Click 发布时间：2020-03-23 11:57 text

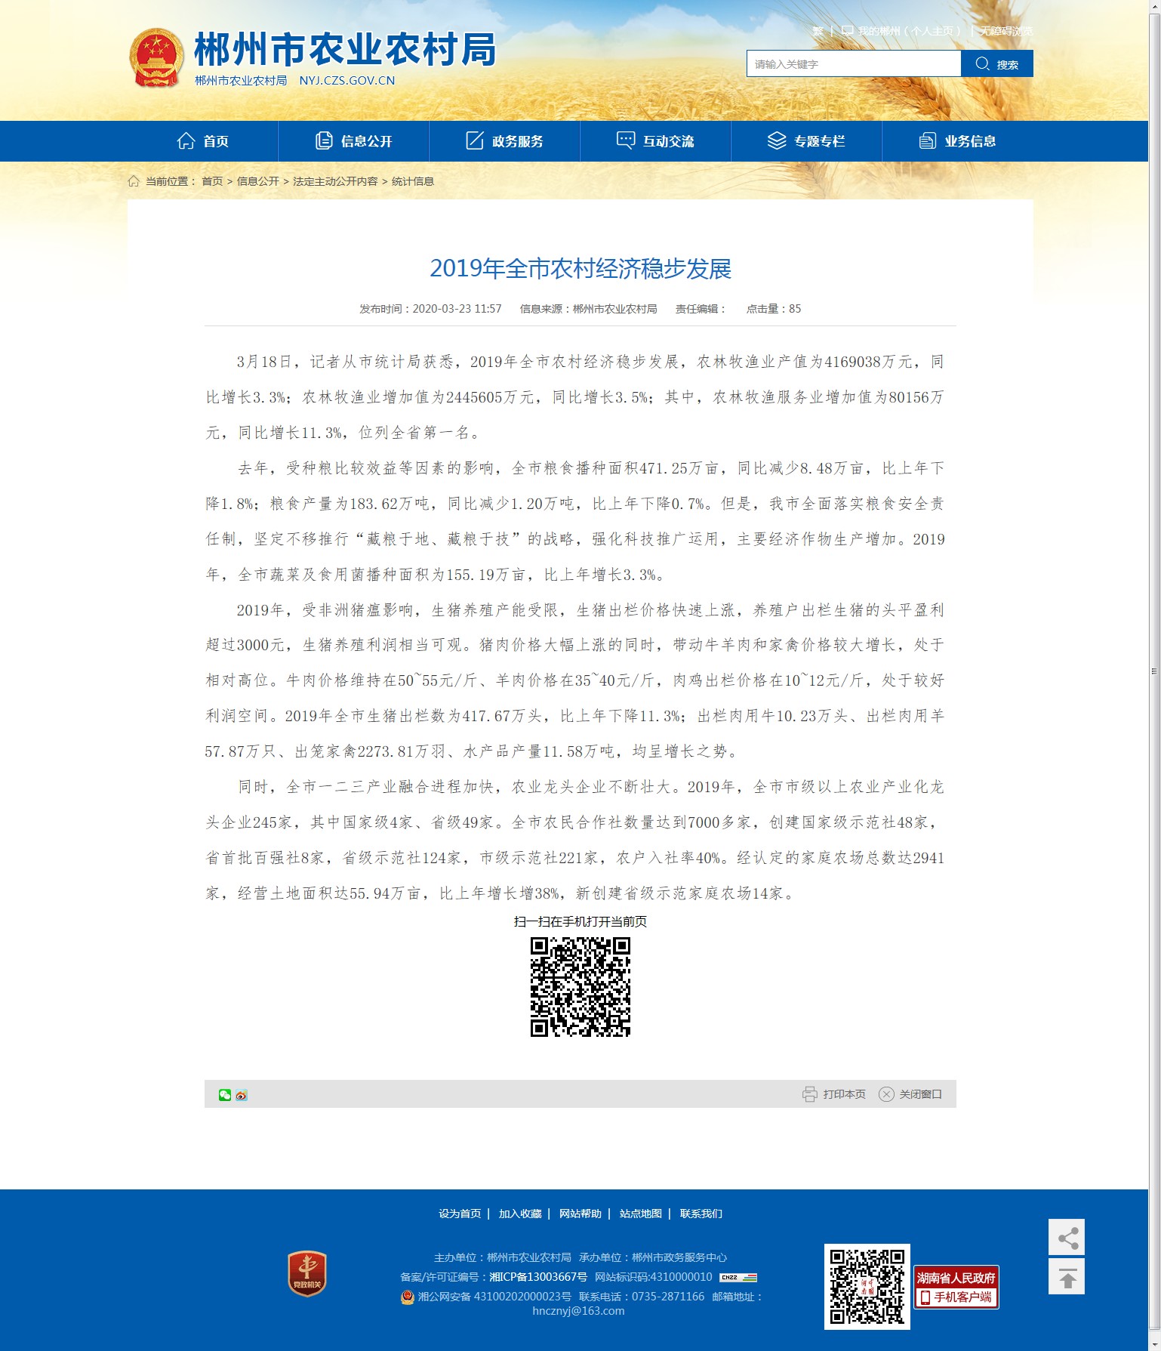click(x=430, y=309)
